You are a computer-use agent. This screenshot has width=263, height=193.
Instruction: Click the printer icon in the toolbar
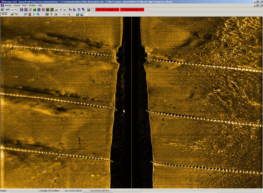click(x=2, y=10)
